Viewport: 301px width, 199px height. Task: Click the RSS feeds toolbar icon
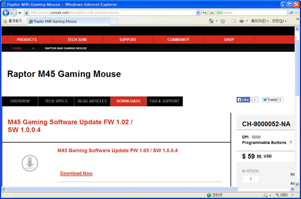coord(223,21)
